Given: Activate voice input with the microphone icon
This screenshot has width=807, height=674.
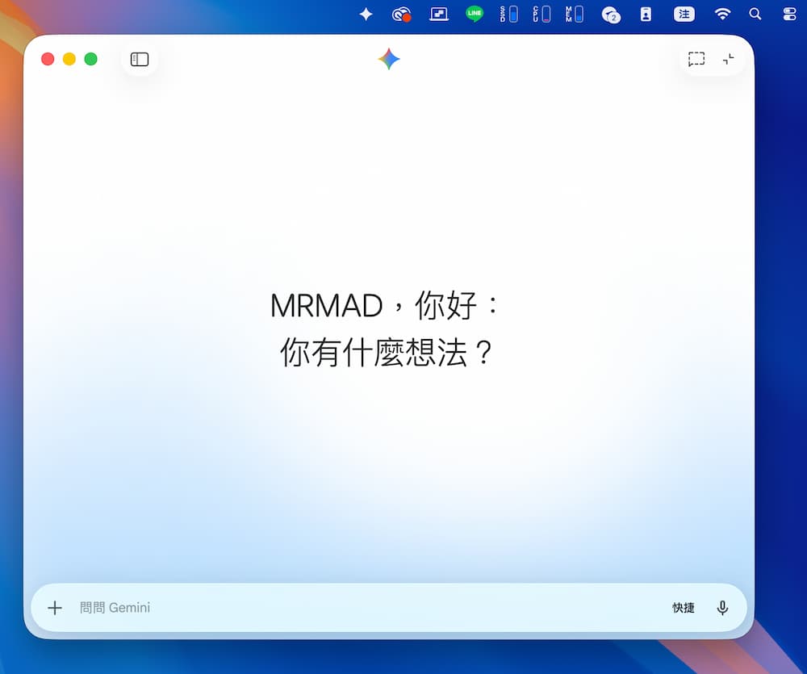Looking at the screenshot, I should pyautogui.click(x=723, y=608).
